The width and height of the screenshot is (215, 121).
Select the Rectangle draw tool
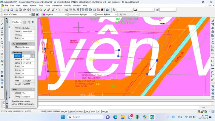[2, 35]
